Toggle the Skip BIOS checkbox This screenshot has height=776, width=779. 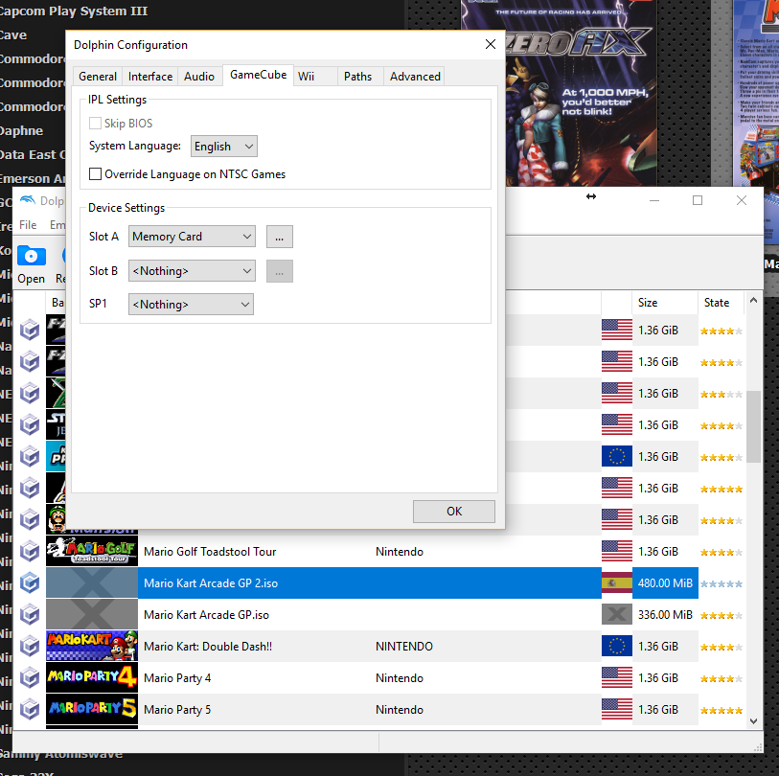95,124
